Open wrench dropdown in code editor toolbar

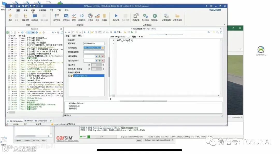point(209,32)
